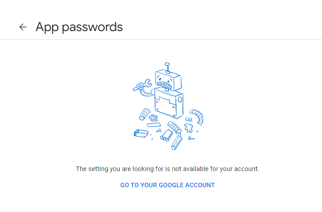Open the GO TO YOUR GOOGLE ACCOUNT link
The image size is (322, 212).
(x=167, y=185)
